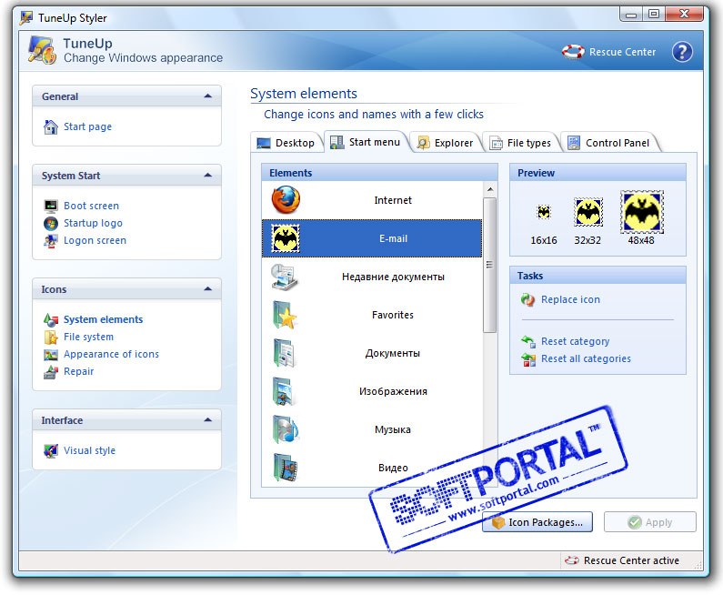Click the Boot screen monitor icon
723x595 pixels.
tap(51, 206)
